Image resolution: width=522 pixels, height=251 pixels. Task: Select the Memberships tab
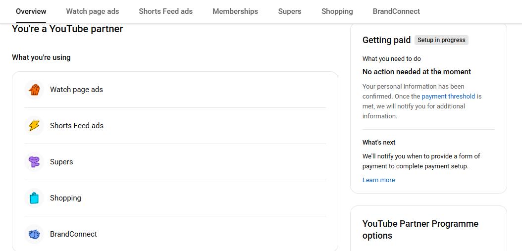(x=235, y=11)
